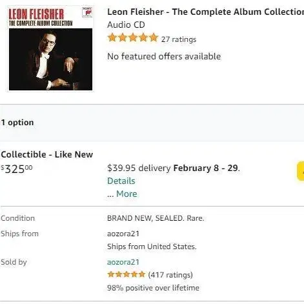Expand the More delivery info link
Screen dimensions: 304x304
click(x=127, y=194)
